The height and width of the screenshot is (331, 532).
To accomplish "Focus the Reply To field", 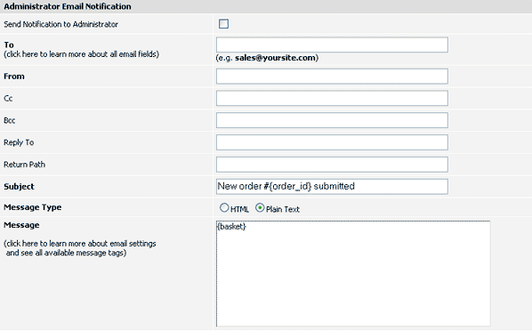I will [x=332, y=142].
